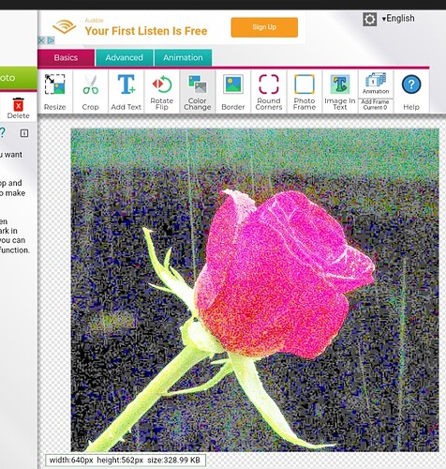Expand the English language dropdown
446x469 pixels.
point(398,19)
